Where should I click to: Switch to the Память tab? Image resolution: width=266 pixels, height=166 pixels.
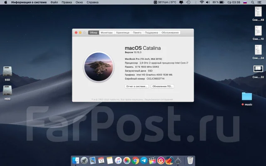tap(137, 32)
